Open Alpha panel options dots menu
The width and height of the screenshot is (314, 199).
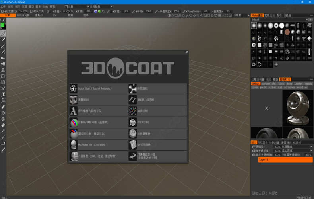tap(311, 15)
